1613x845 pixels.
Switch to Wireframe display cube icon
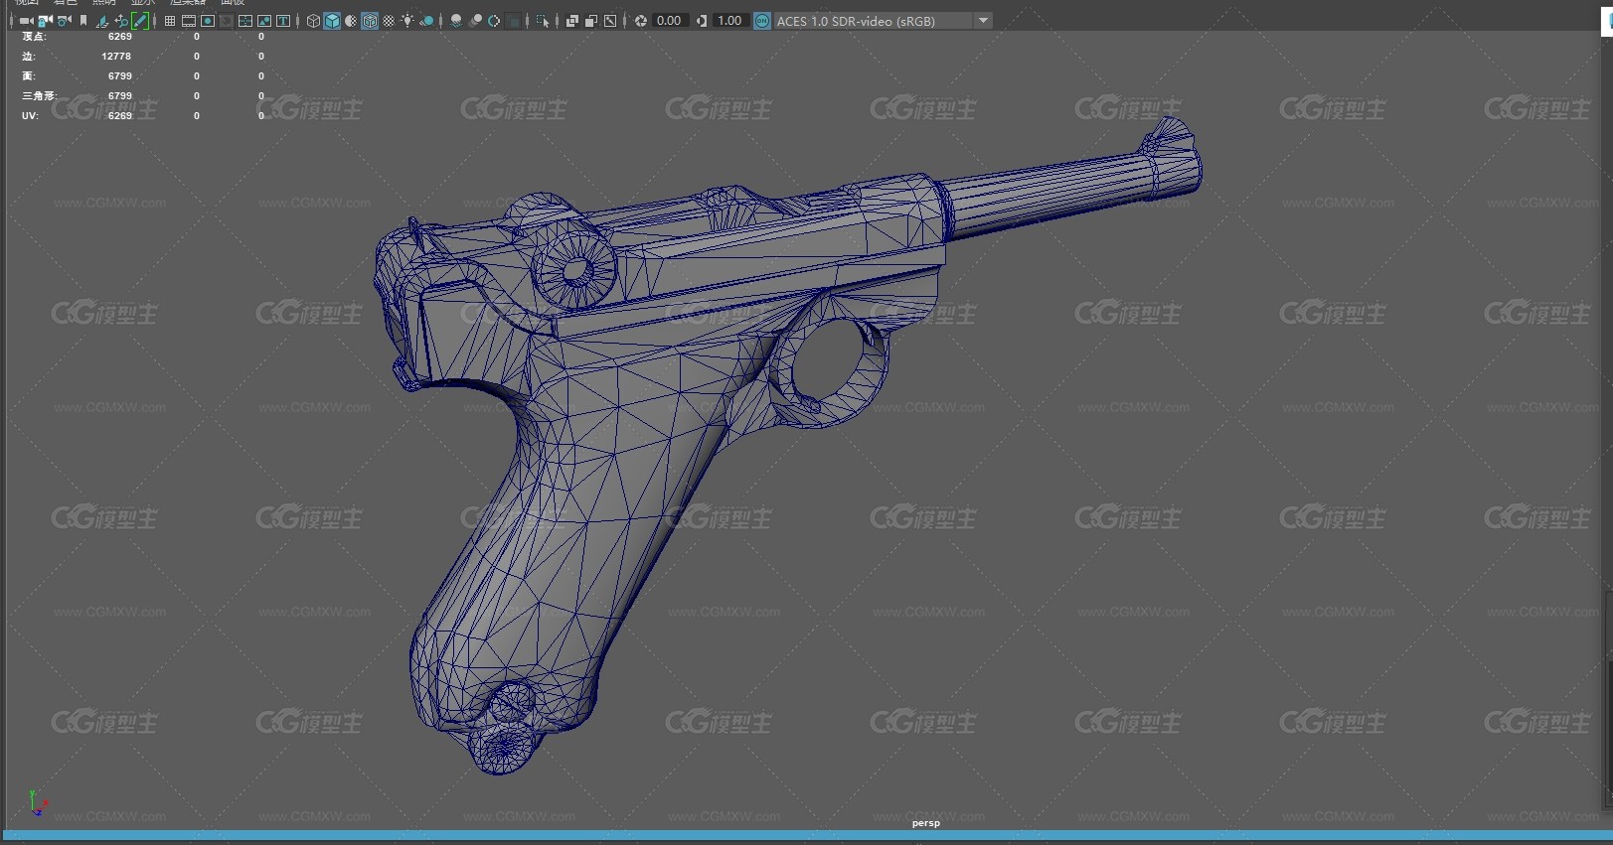point(313,21)
